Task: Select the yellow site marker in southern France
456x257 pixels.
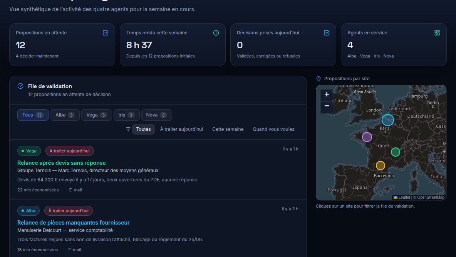Action: click(x=381, y=166)
